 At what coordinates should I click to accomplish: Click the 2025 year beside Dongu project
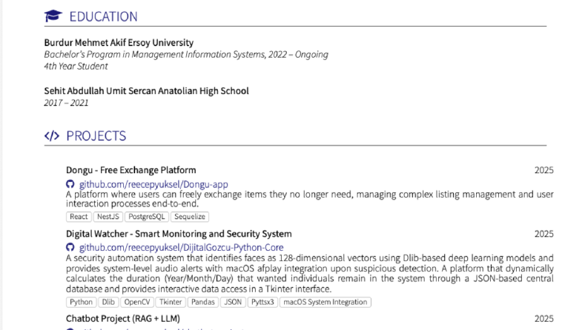pyautogui.click(x=544, y=170)
